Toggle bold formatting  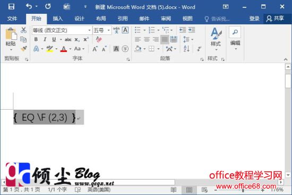pos(36,39)
